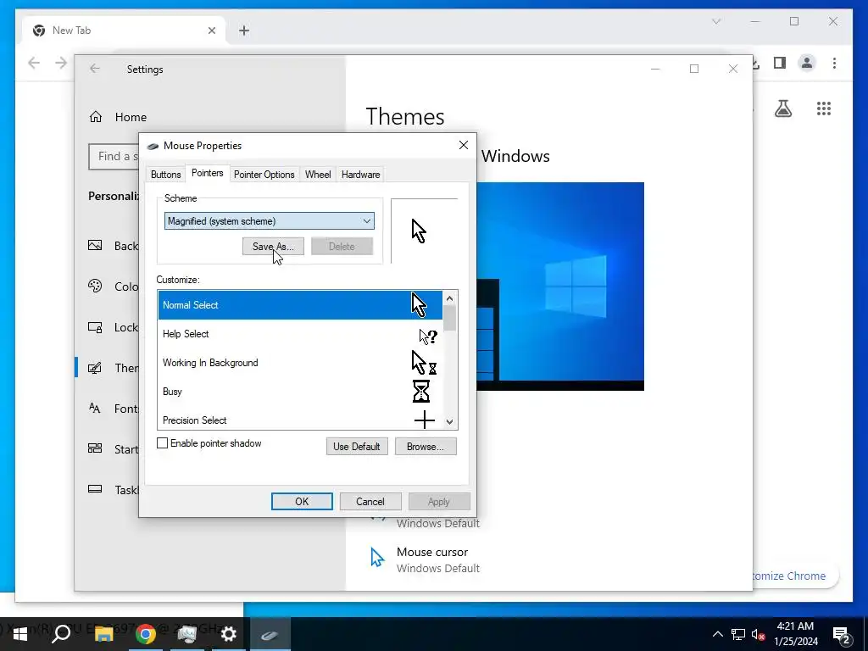Enable the pointer shadow checkbox
The image size is (868, 651).
[162, 442]
